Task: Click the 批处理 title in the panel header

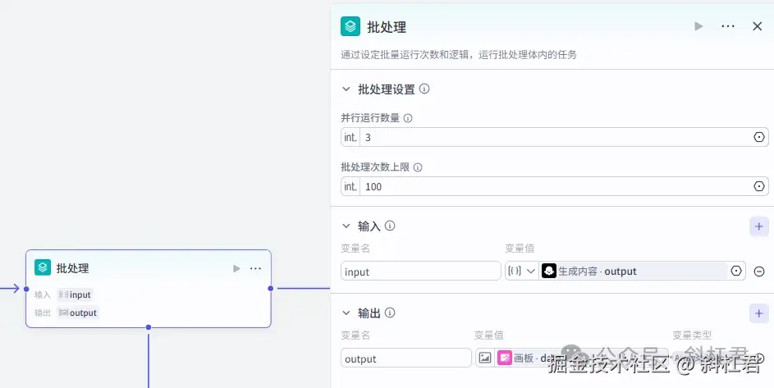Action: [x=387, y=27]
